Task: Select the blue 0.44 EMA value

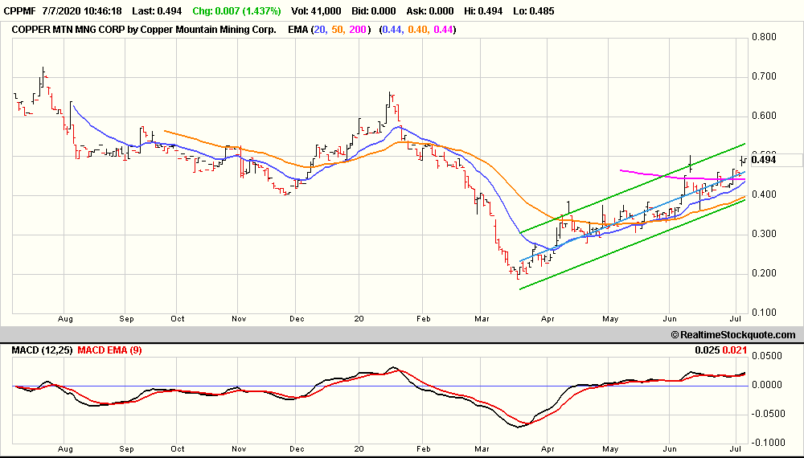Action: tap(392, 30)
